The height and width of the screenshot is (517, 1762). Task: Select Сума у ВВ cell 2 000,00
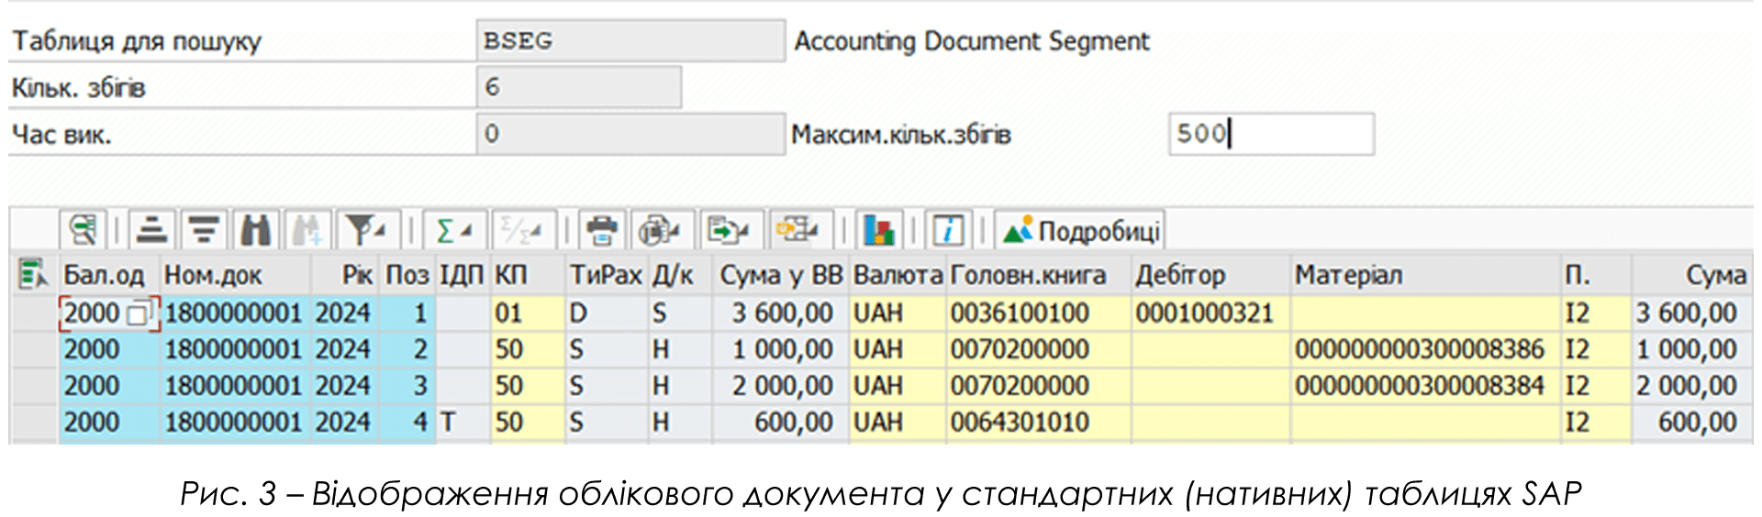click(x=780, y=386)
